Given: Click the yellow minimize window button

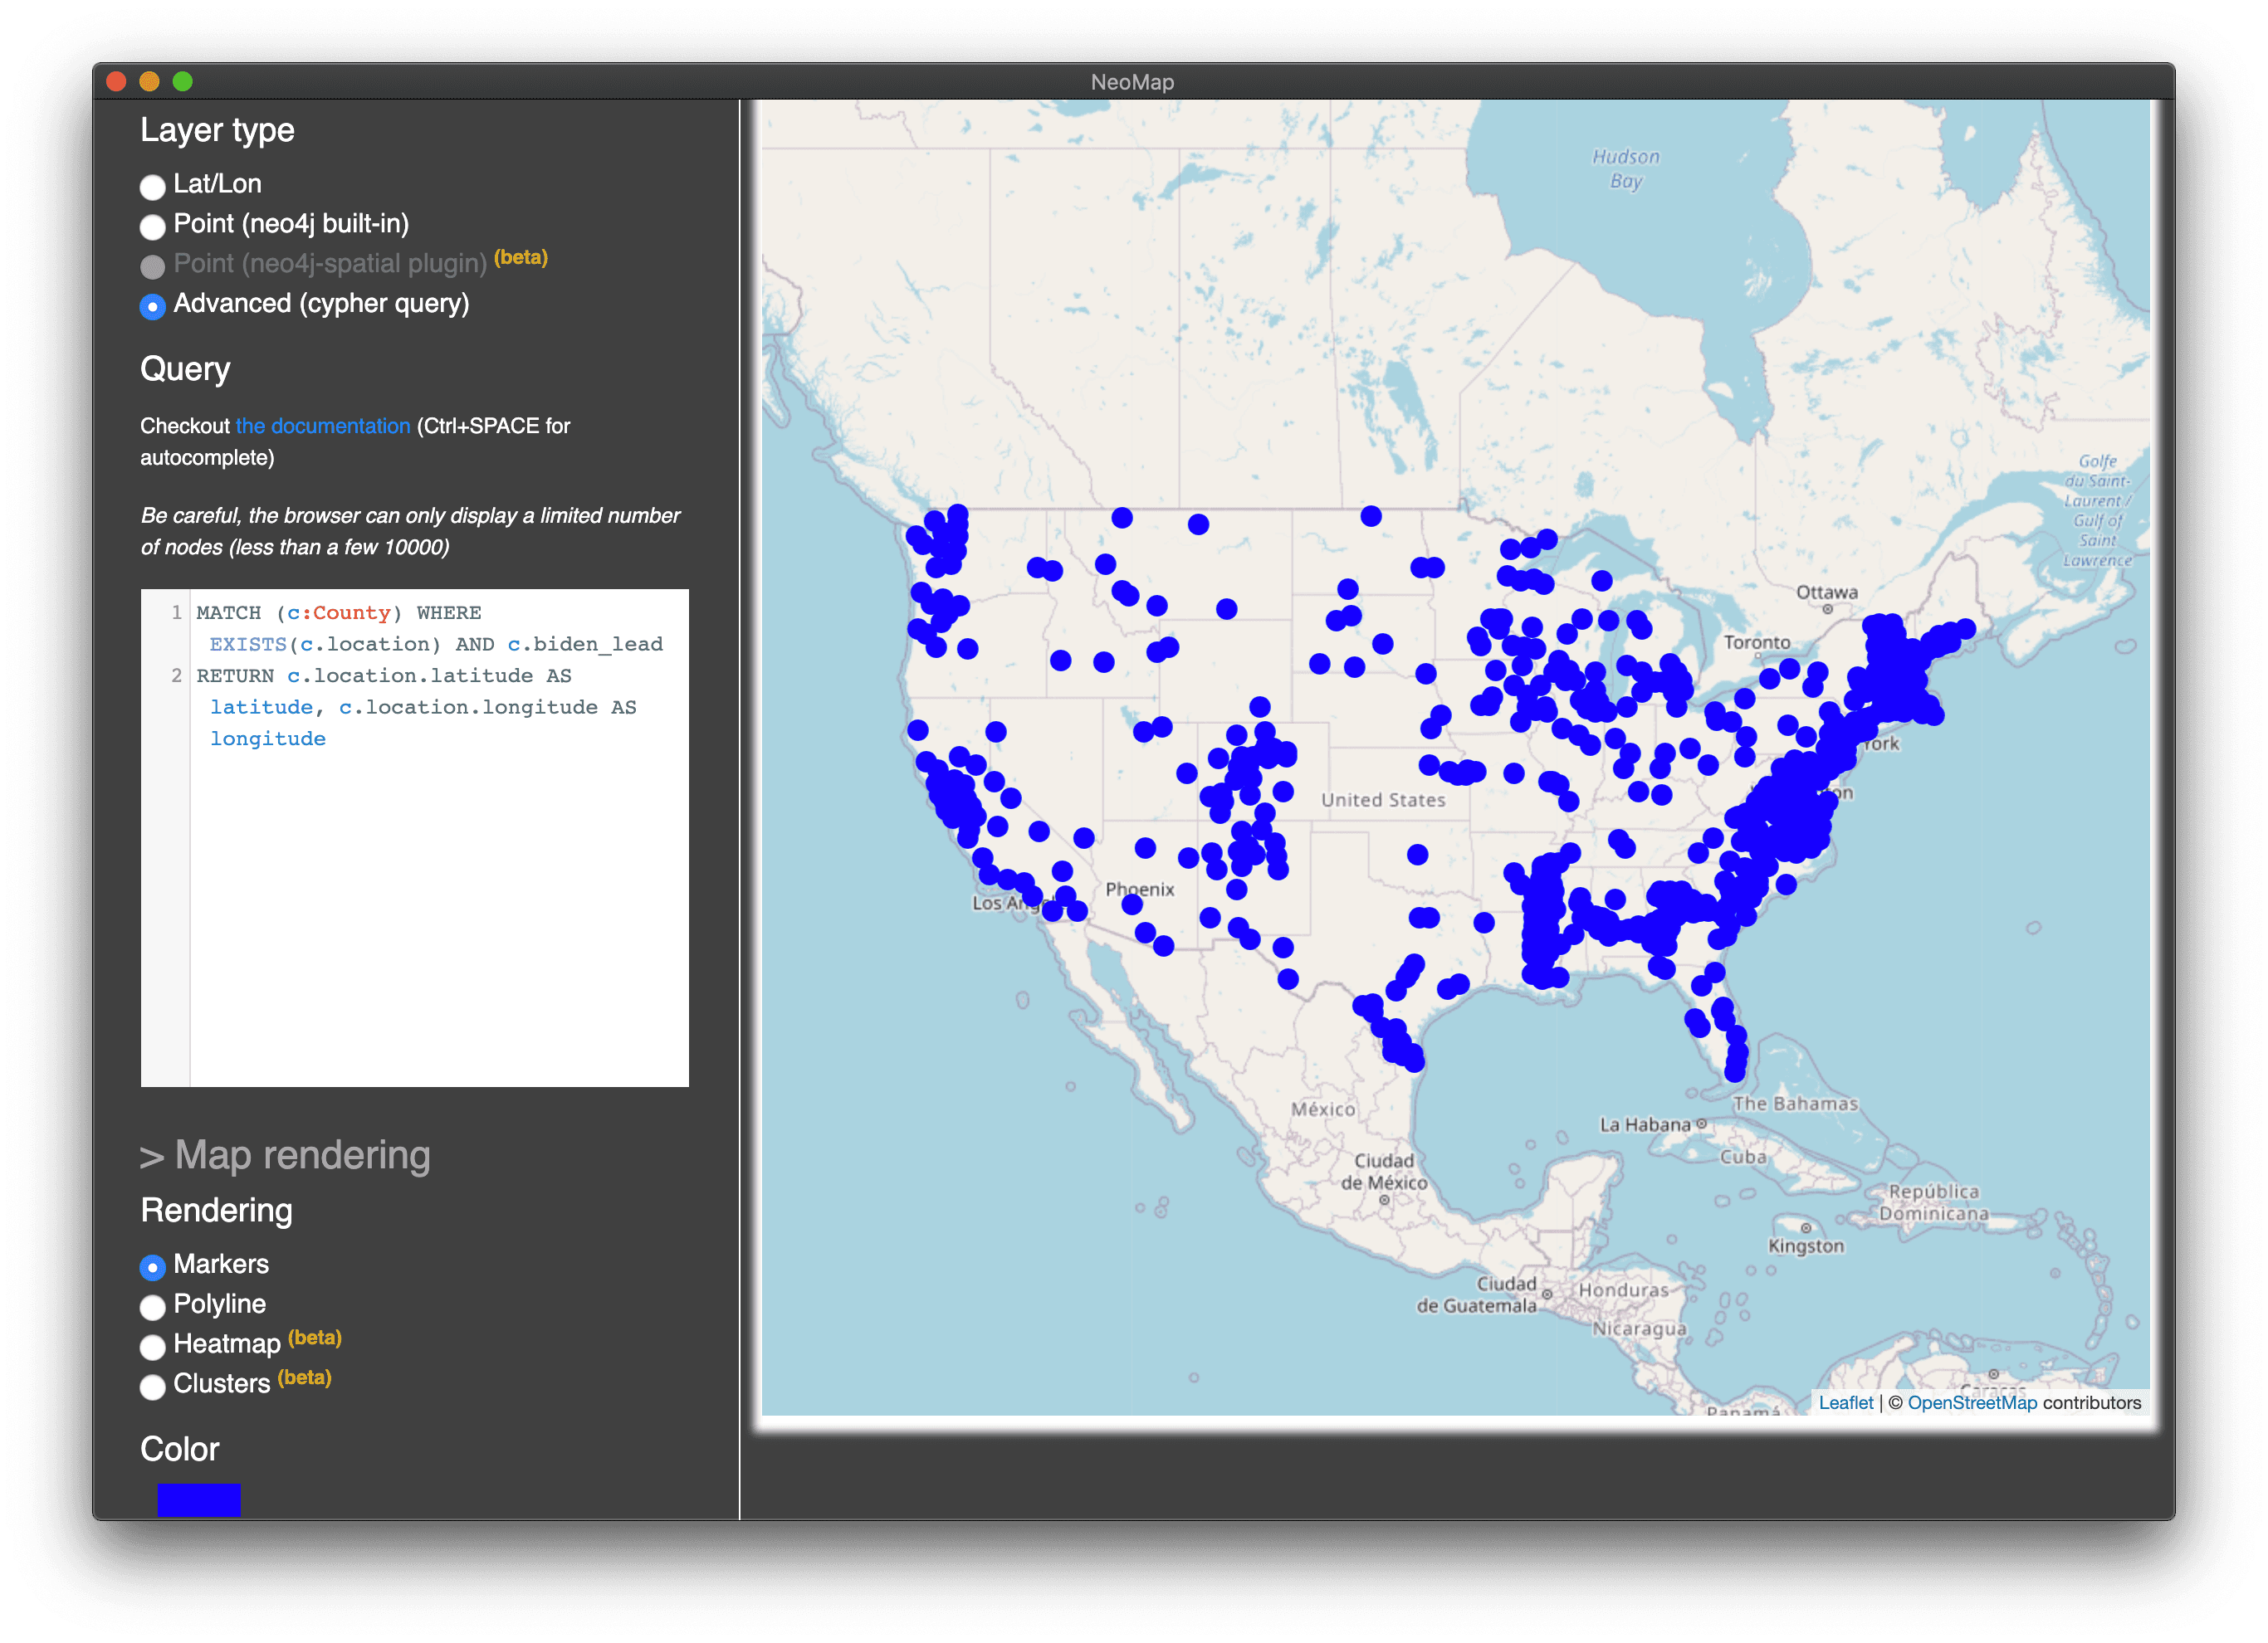Looking at the screenshot, I should 149,82.
